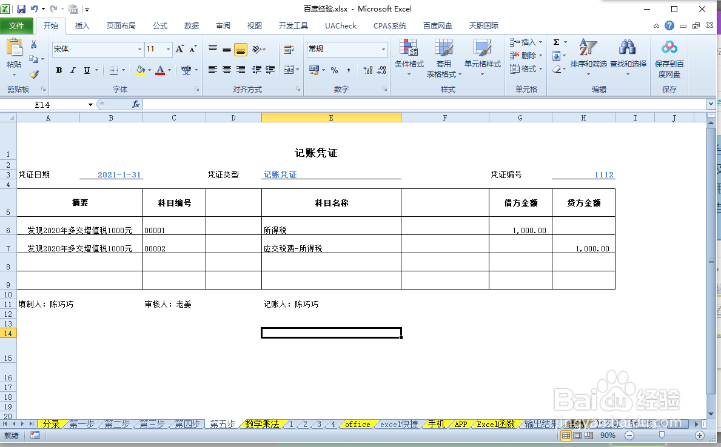
Task: Switch to the 页面布局 Page Layout tab
Action: point(121,25)
